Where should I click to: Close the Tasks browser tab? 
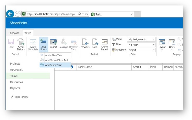pos(131,14)
